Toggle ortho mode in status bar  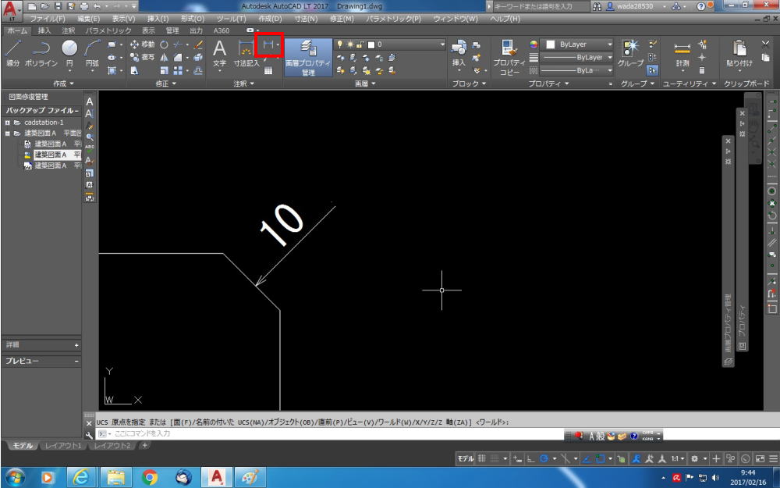tap(530, 458)
